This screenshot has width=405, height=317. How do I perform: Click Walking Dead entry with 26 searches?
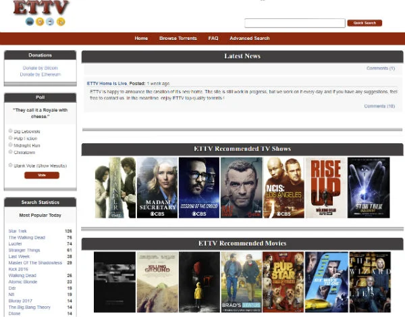coord(22,275)
